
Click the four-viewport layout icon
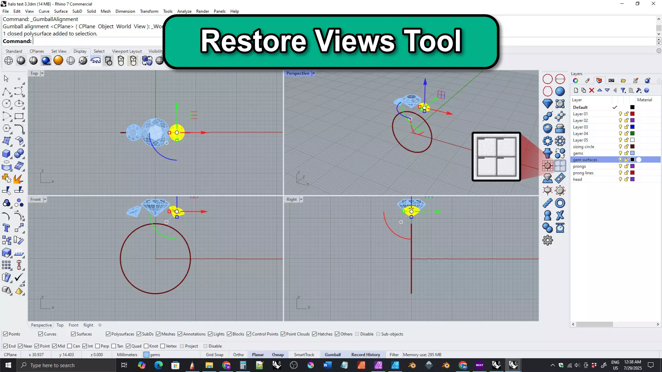pos(560,166)
